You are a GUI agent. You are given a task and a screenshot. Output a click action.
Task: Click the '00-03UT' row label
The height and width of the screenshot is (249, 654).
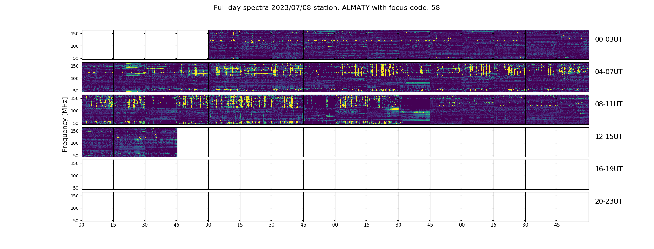tap(609, 40)
